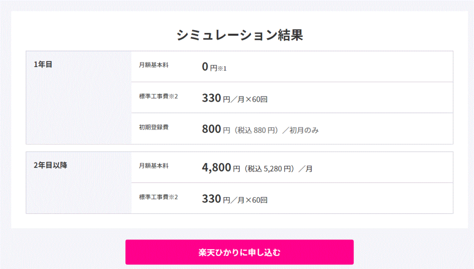The image size is (474, 269).
Task: Click ※2 marker in 1年目 section
Action: [x=173, y=96]
